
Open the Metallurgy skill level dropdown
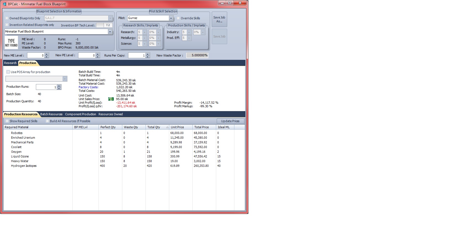point(144,38)
